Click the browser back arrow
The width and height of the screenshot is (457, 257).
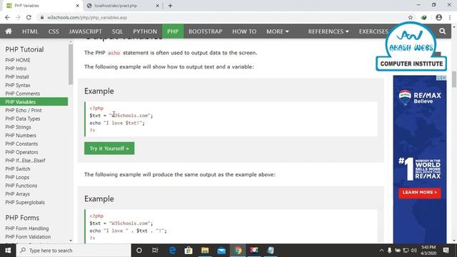(x=7, y=17)
